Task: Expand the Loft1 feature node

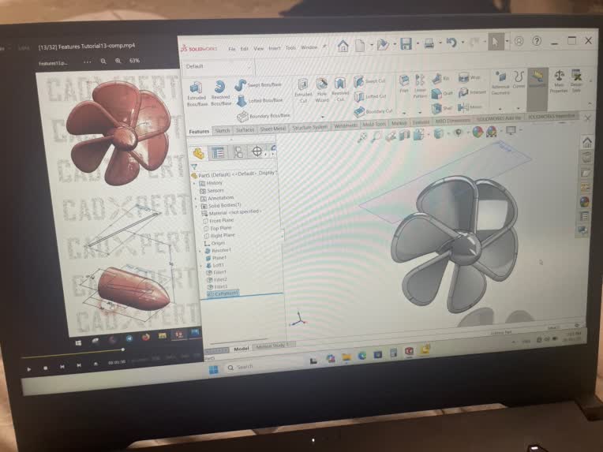Action: tap(201, 266)
